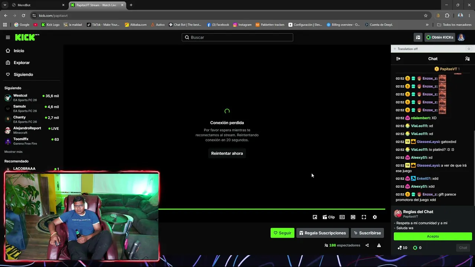Open the KICKs balance icon showing 0
The height and width of the screenshot is (267, 475).
(x=417, y=248)
